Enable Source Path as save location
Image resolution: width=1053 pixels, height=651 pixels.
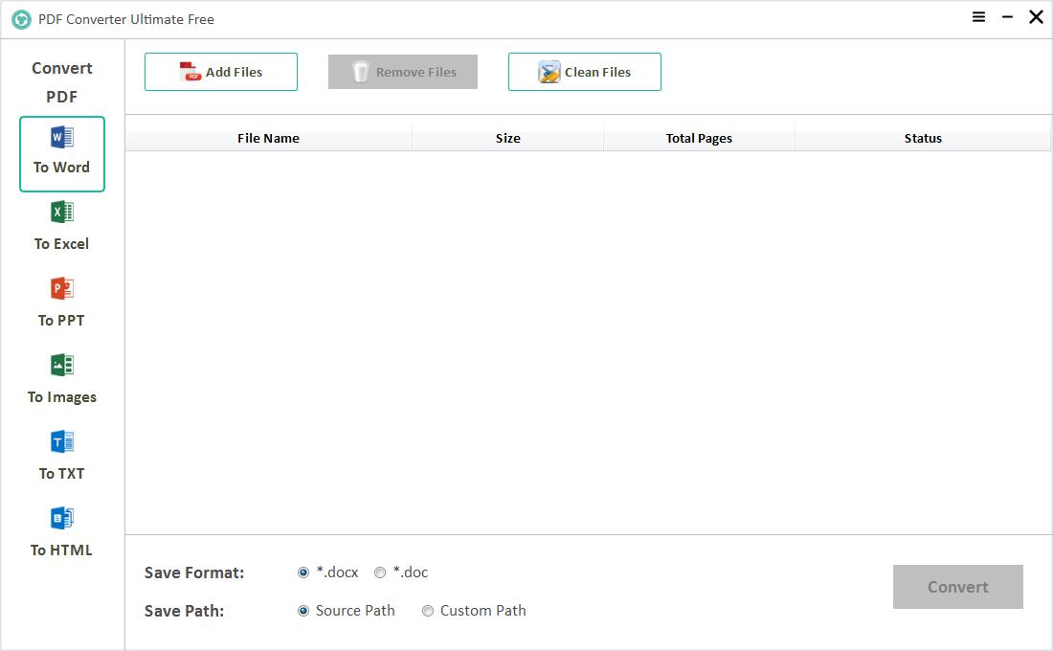coord(302,610)
